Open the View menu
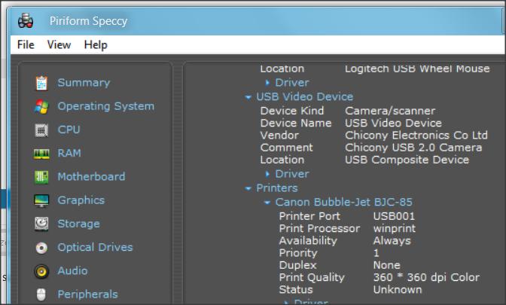 [x=59, y=44]
